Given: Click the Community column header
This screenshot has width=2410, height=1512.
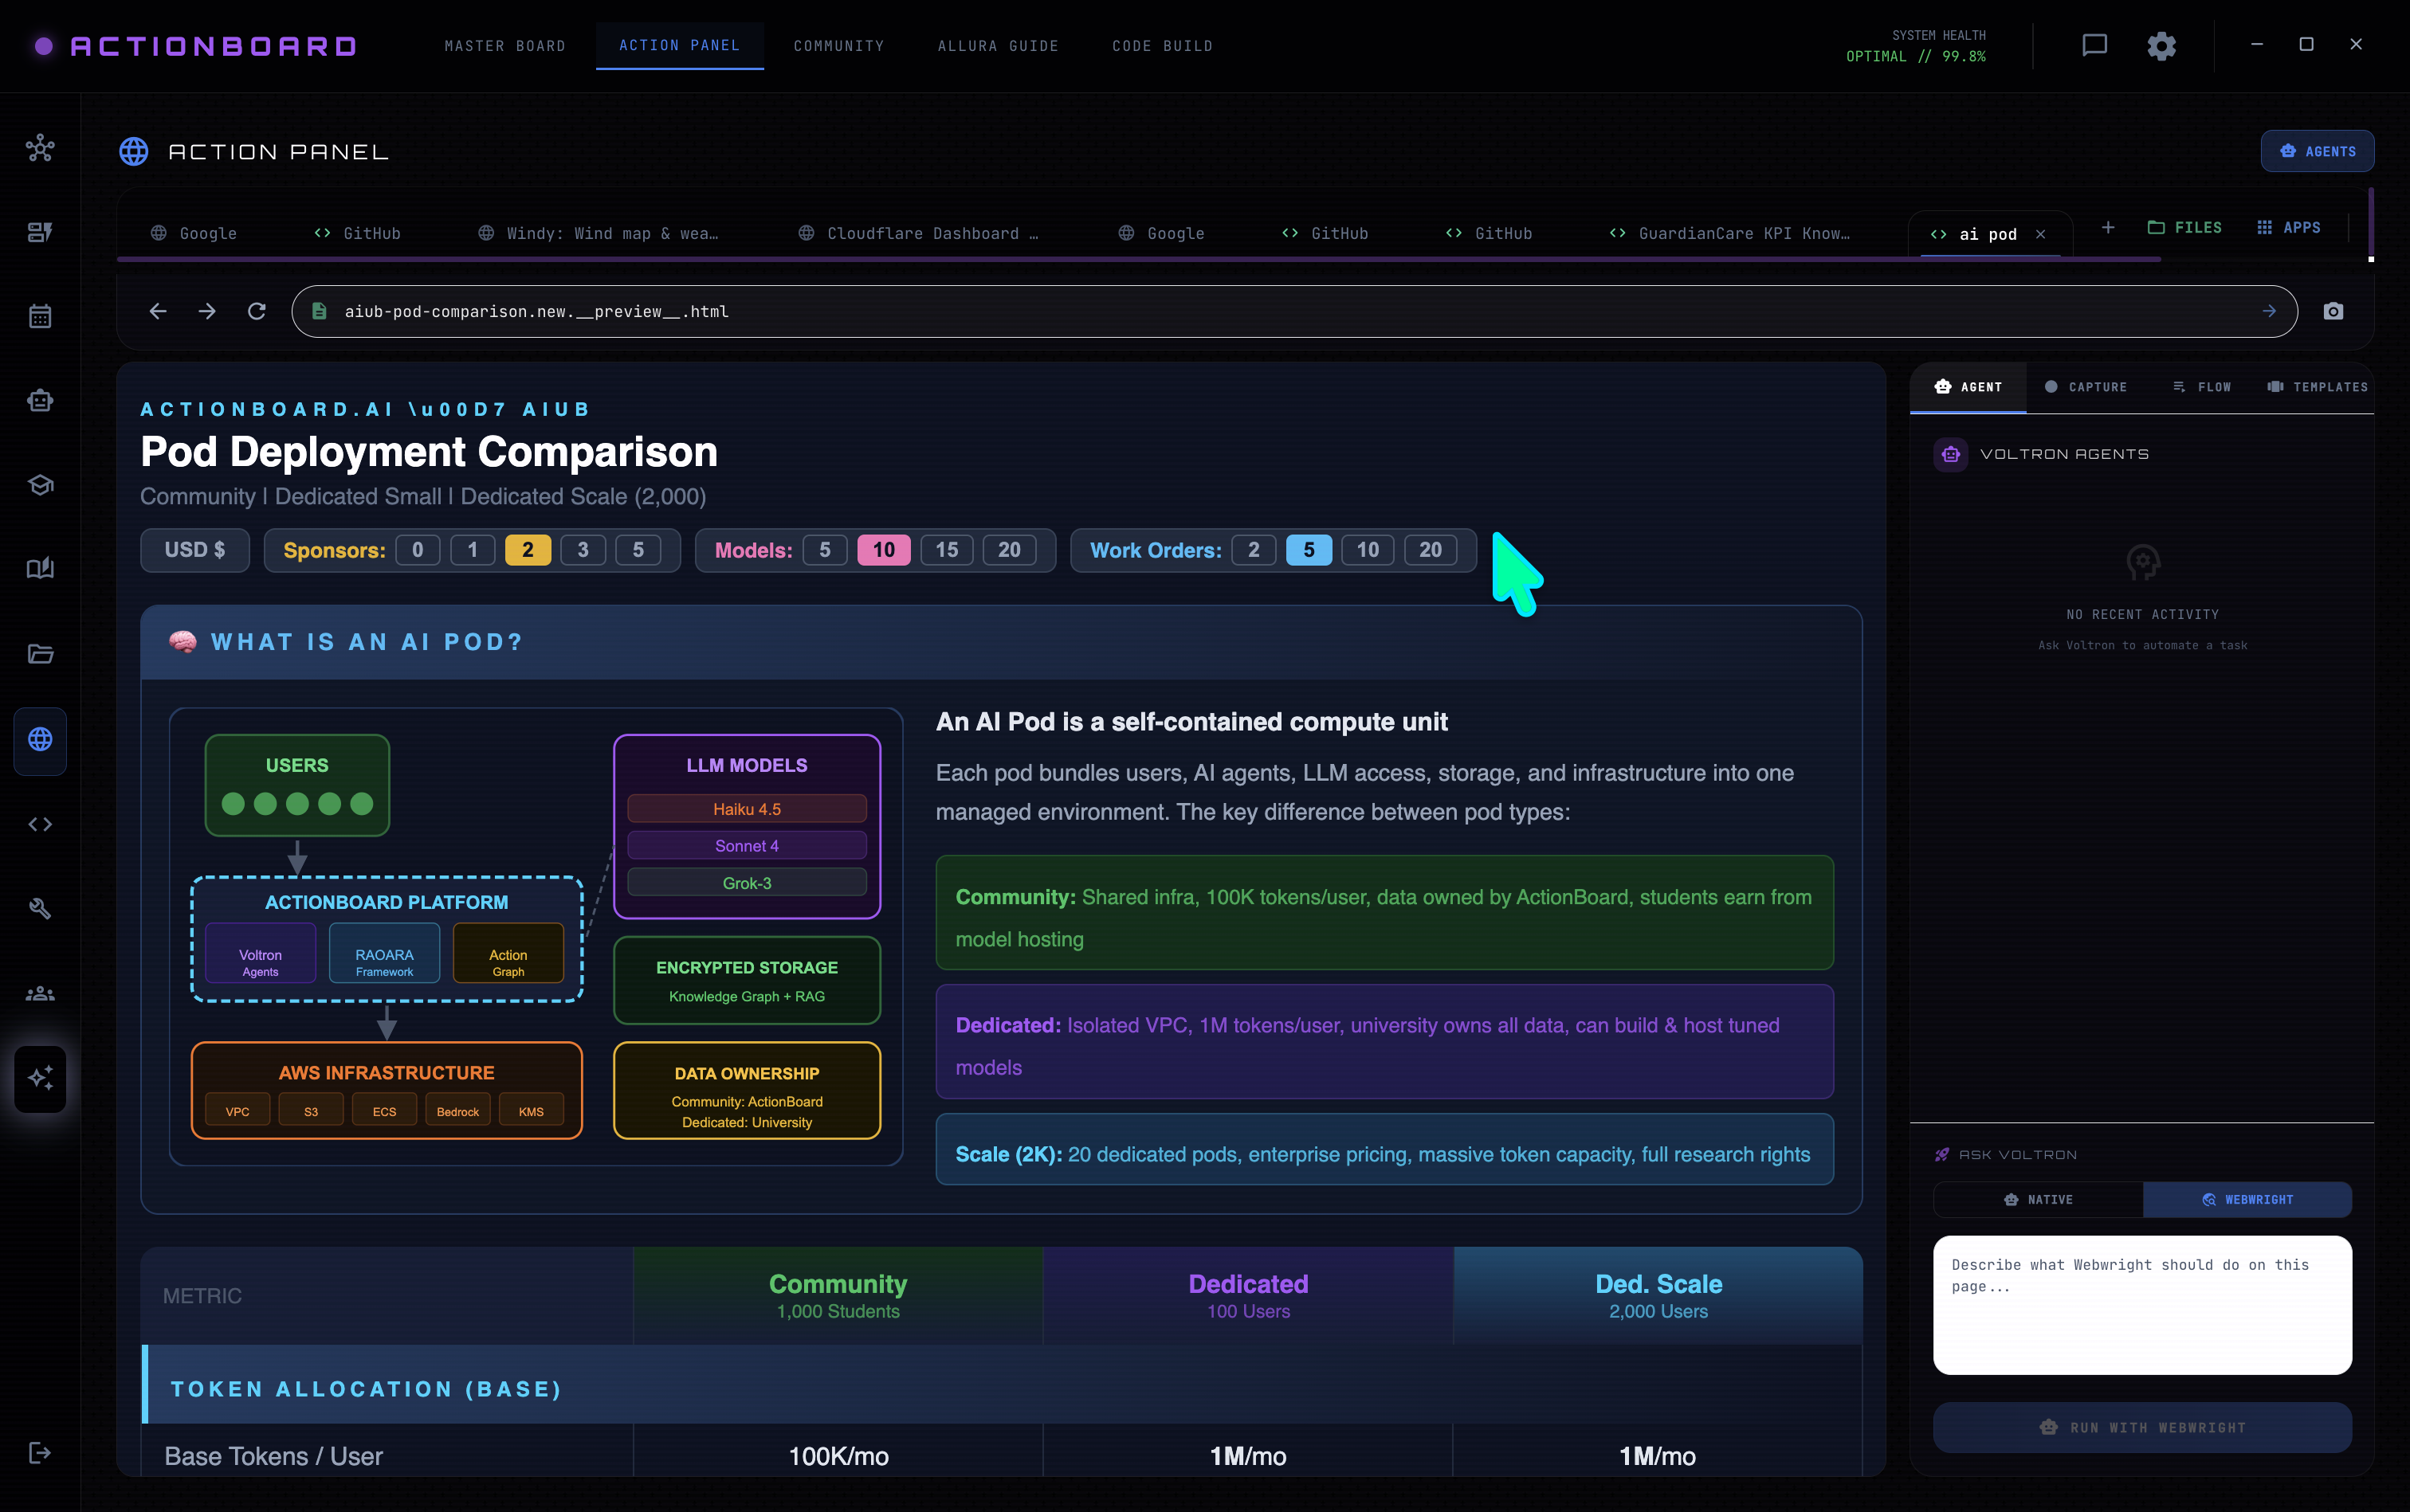Looking at the screenshot, I should coord(838,1295).
